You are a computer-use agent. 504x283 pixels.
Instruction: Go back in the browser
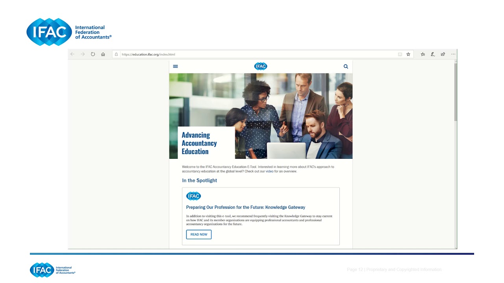(72, 54)
